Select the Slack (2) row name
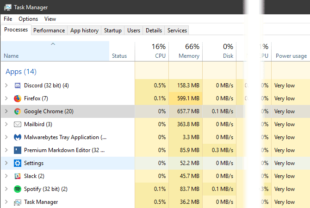This screenshot has width=310, height=208. point(34,176)
